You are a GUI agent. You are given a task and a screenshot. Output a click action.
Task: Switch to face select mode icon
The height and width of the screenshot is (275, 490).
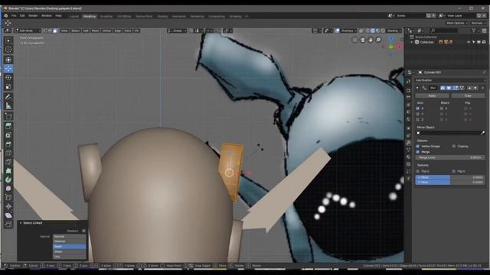[x=55, y=31]
